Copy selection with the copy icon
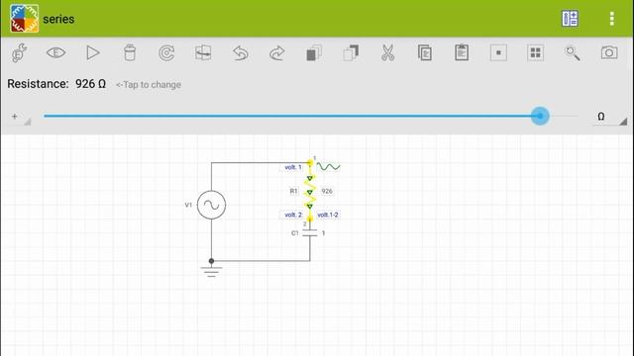This screenshot has width=634, height=356. 425,52
